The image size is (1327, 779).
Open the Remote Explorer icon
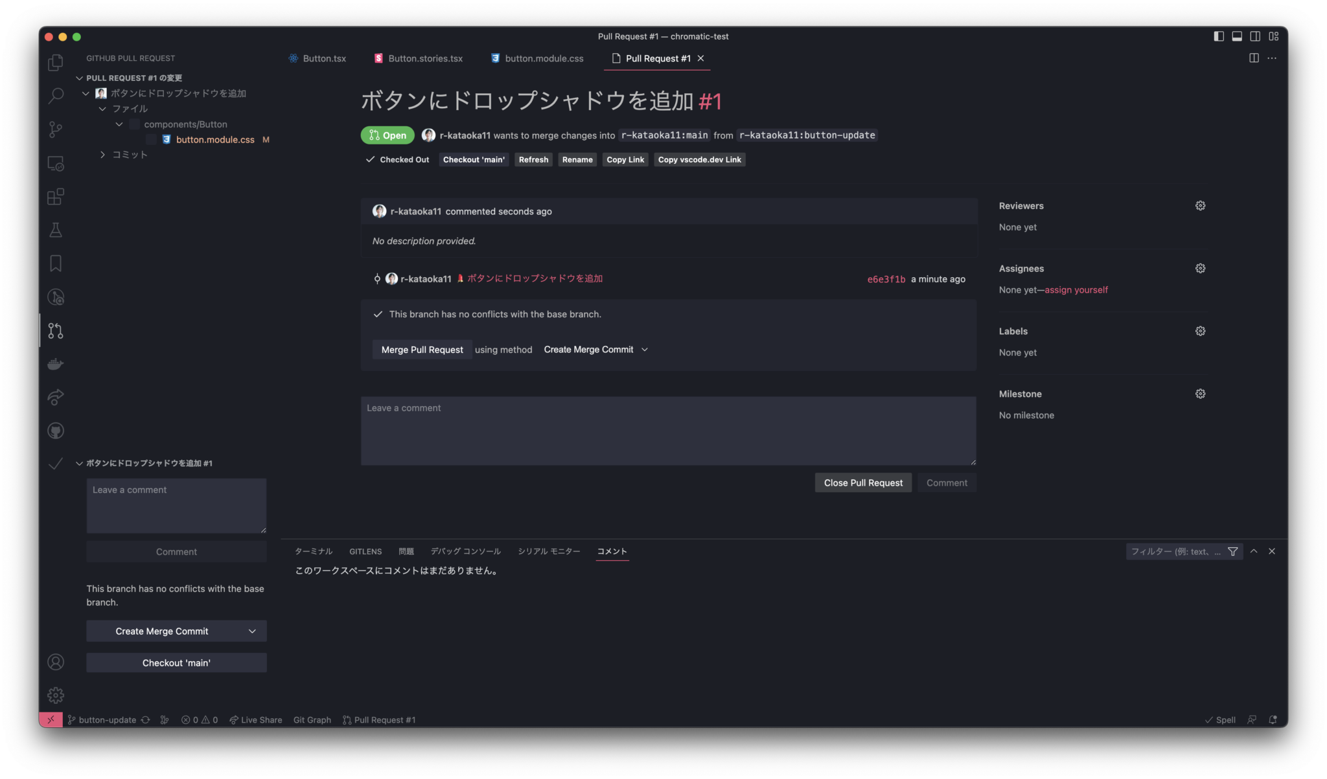pyautogui.click(x=55, y=163)
